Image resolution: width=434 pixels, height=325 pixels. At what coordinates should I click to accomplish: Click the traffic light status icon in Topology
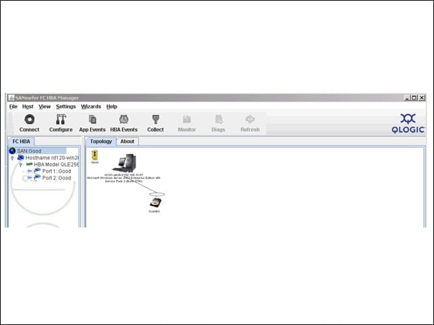click(95, 155)
